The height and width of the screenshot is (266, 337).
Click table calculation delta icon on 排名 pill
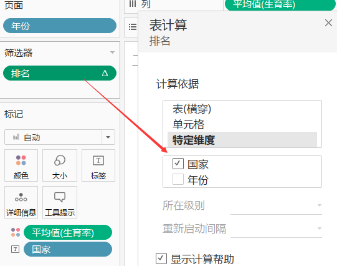pyautogui.click(x=105, y=73)
